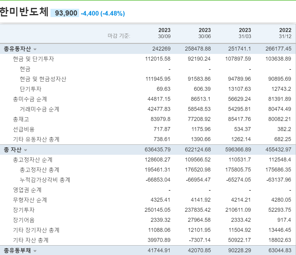Expand the 총유동부채 section arrow
The height and width of the screenshot is (255, 296).
coord(35,251)
